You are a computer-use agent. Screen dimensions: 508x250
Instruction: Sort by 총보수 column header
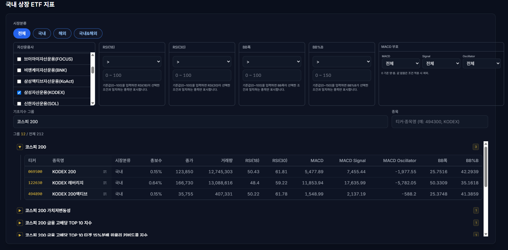pyautogui.click(x=156, y=161)
